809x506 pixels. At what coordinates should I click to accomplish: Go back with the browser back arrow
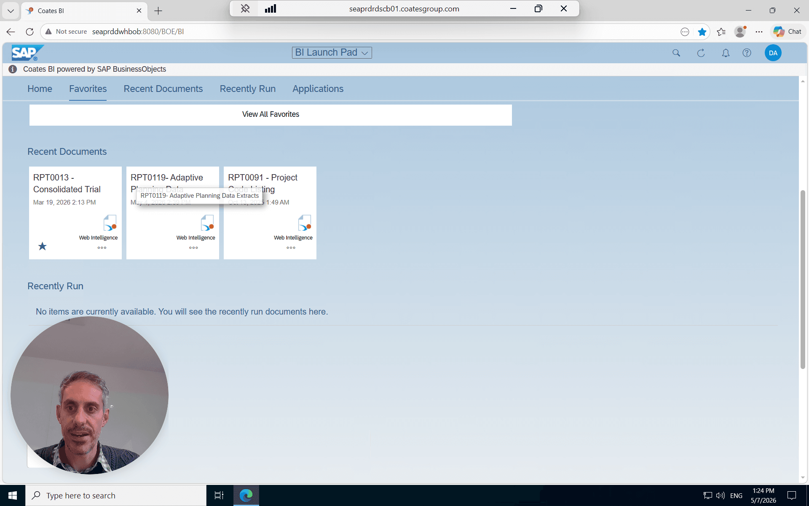tap(11, 32)
